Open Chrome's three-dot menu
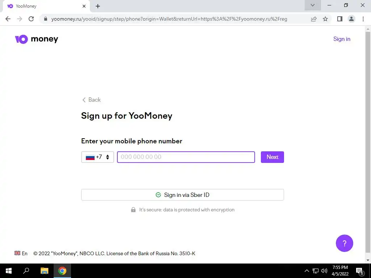 [x=363, y=19]
